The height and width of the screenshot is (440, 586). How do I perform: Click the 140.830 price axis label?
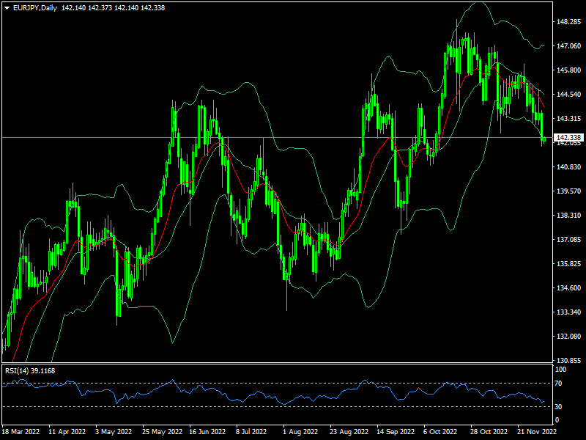tap(569, 167)
